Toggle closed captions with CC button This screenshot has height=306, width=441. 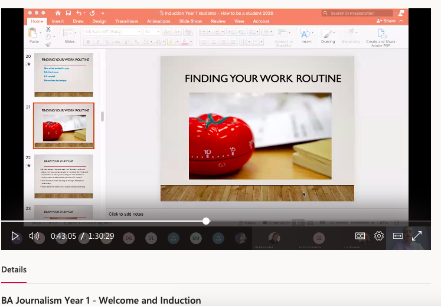tap(360, 236)
